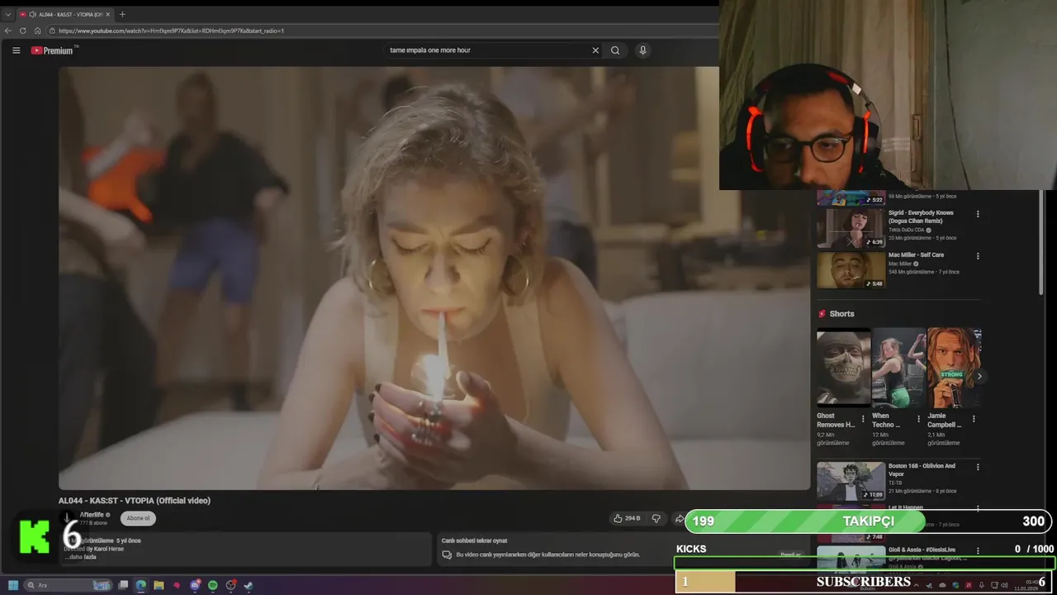Screen dimensions: 1057x595
Task: Open options menu for Sigrid video
Action: pos(978,214)
